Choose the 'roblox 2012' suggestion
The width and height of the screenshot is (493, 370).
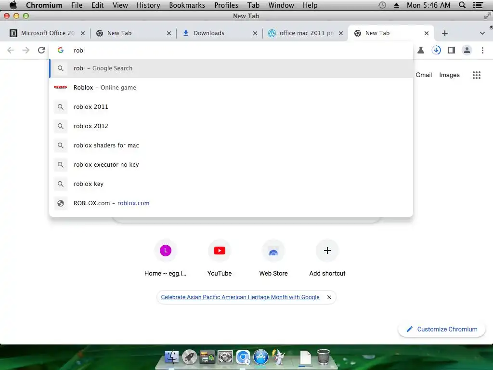[231, 126]
